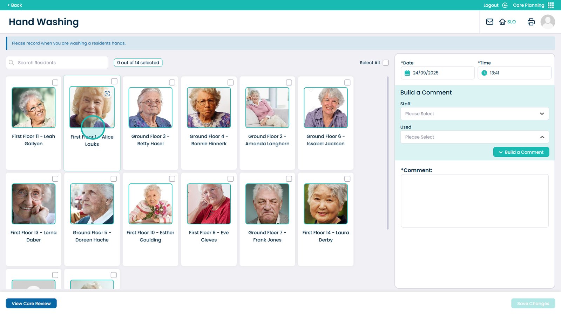
Task: Click Laura Derby's photo
Action: click(326, 204)
